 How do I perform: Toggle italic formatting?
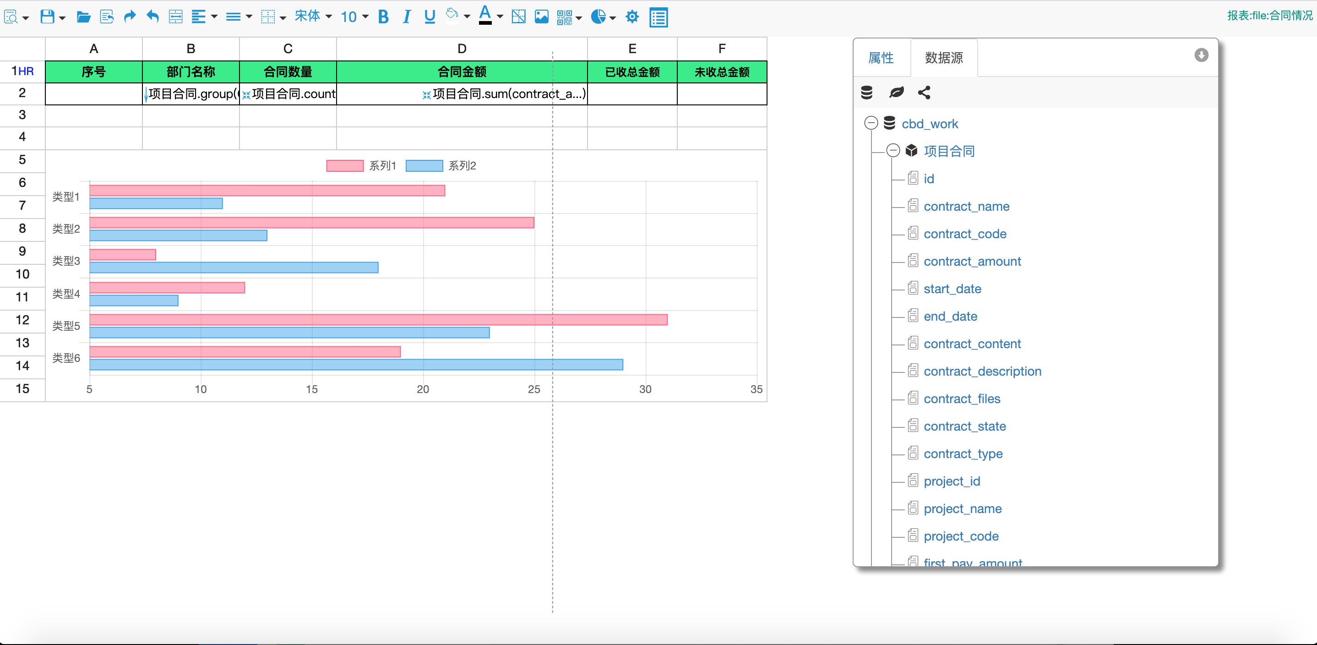(x=407, y=17)
